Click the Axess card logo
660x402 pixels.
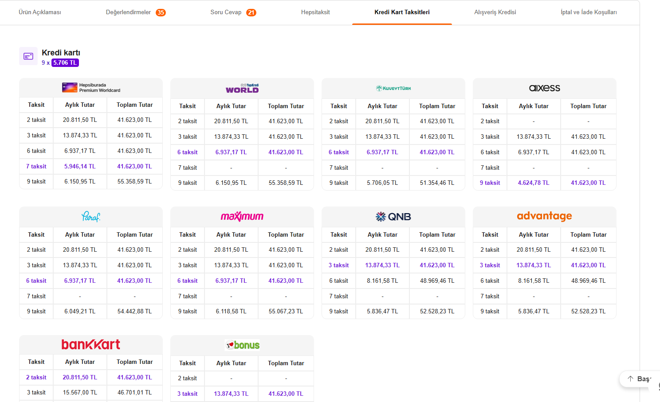point(545,88)
